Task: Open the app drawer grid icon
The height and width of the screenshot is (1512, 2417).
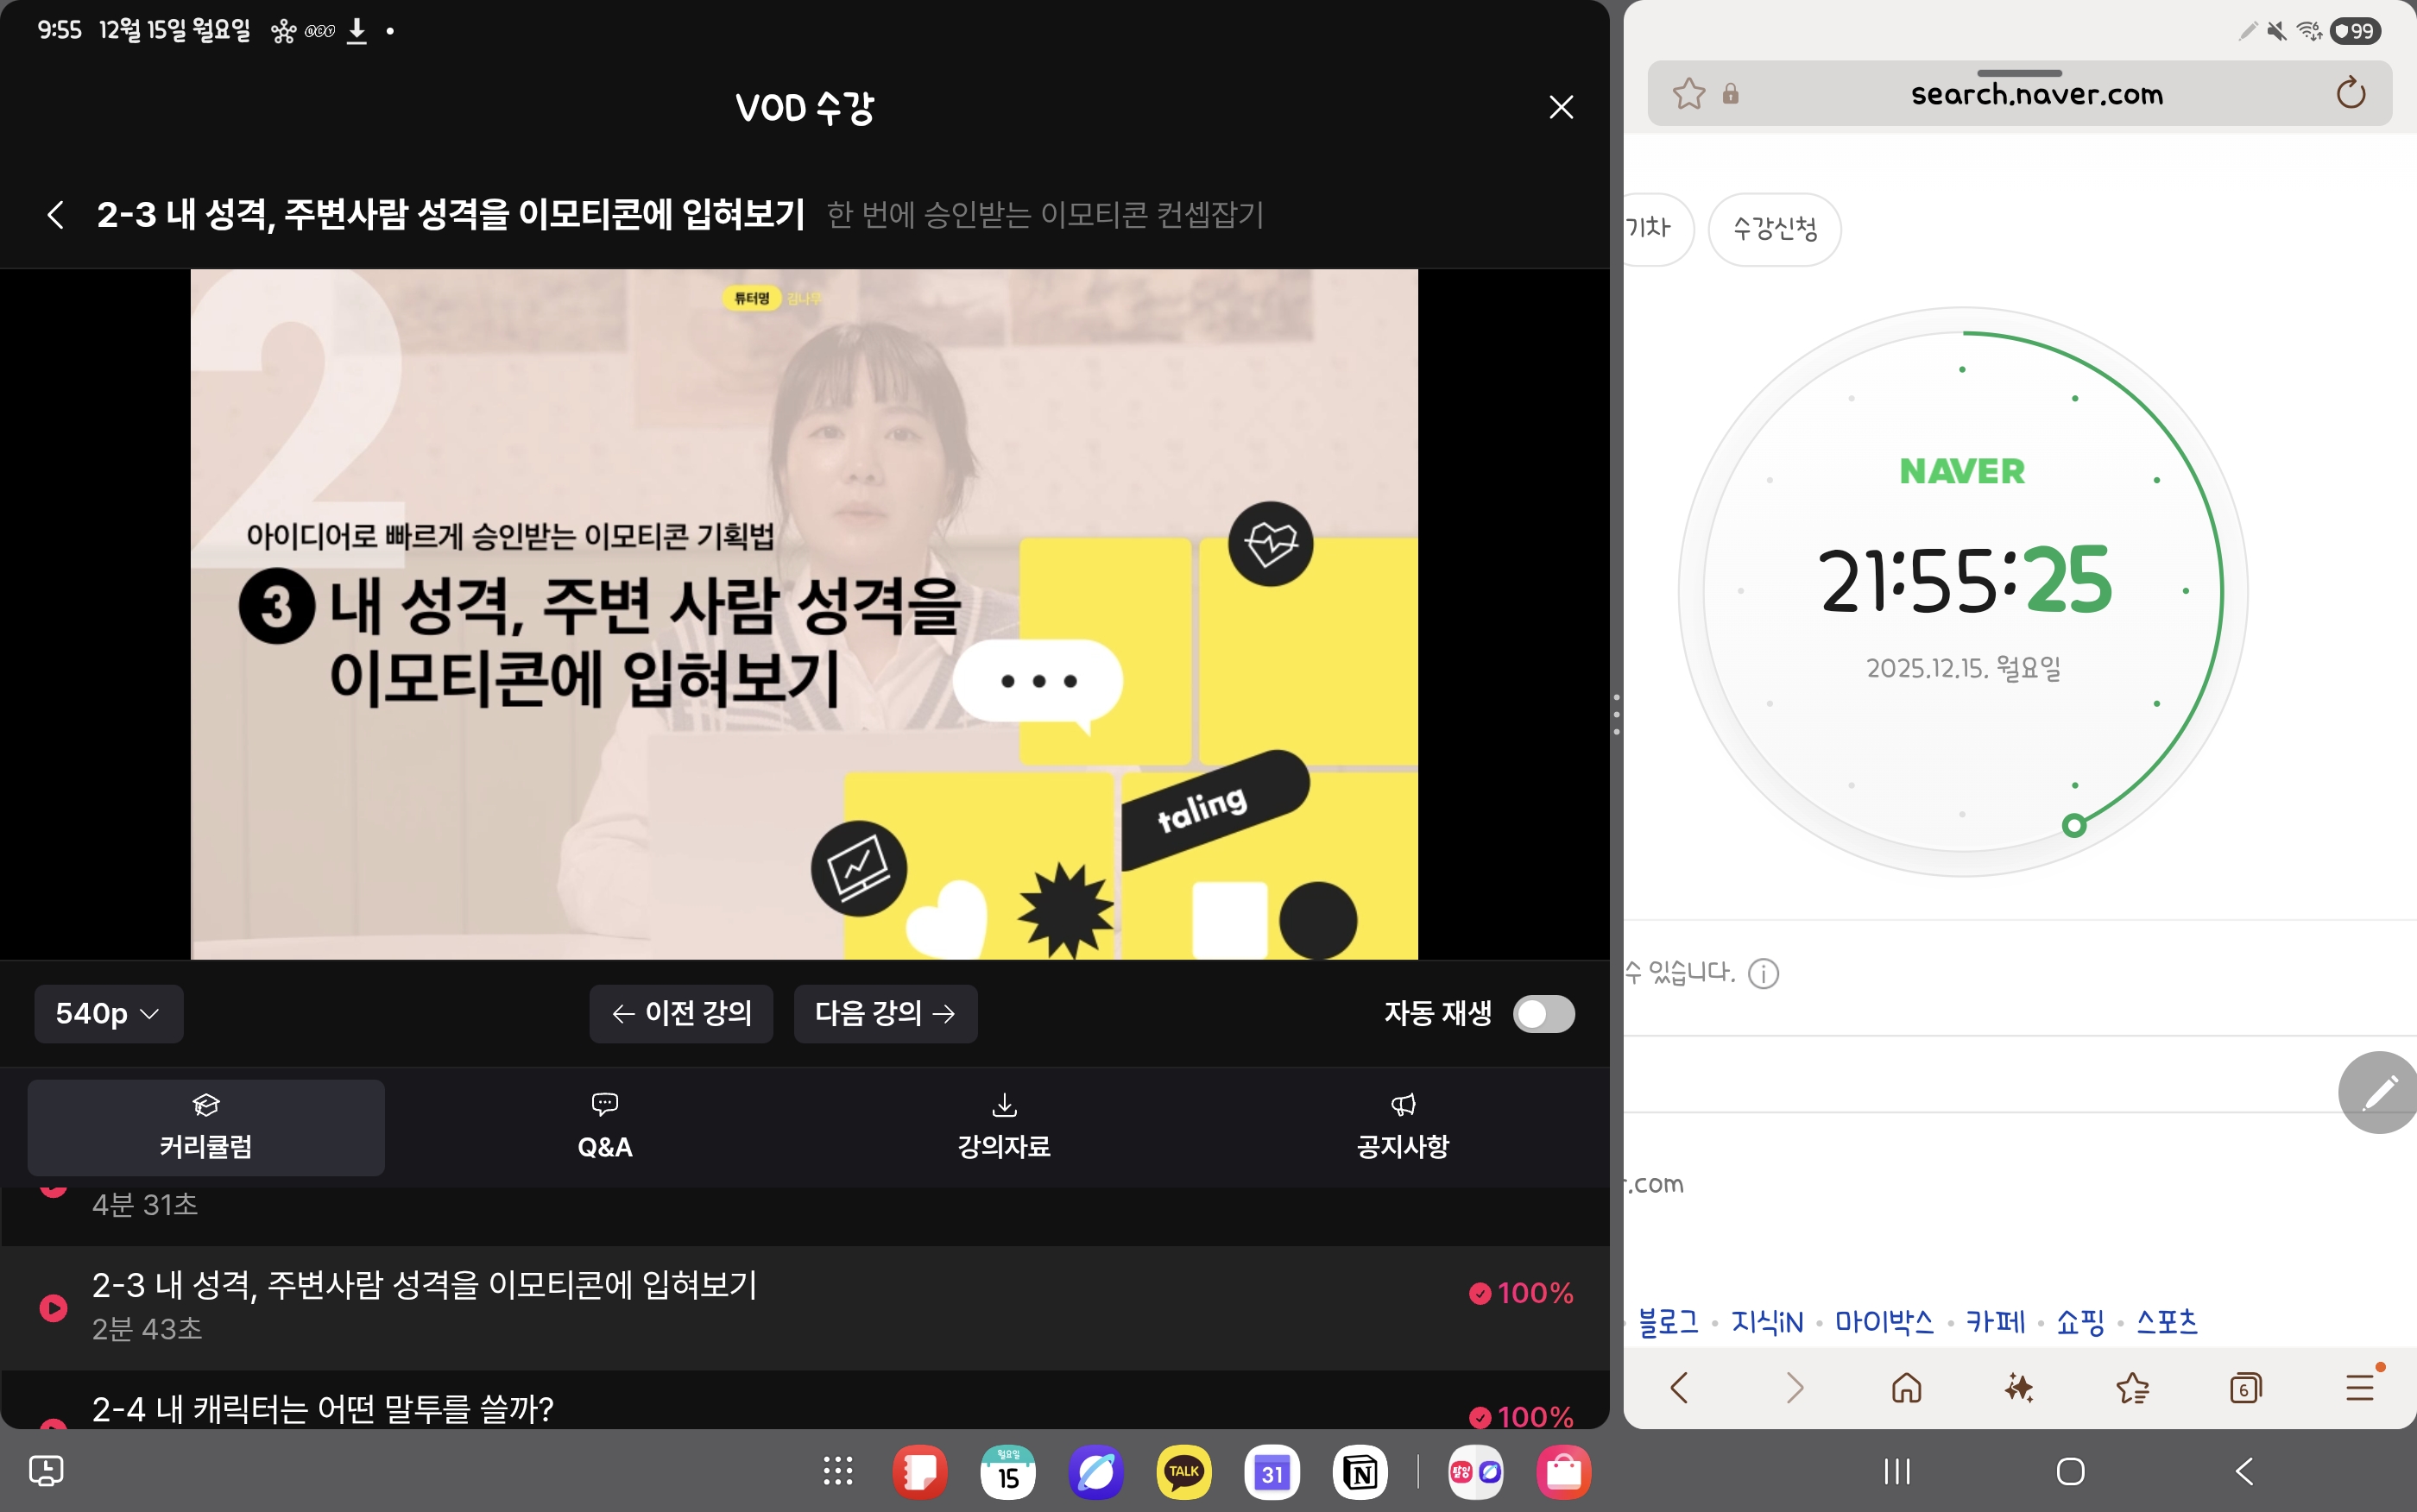Action: [x=837, y=1472]
